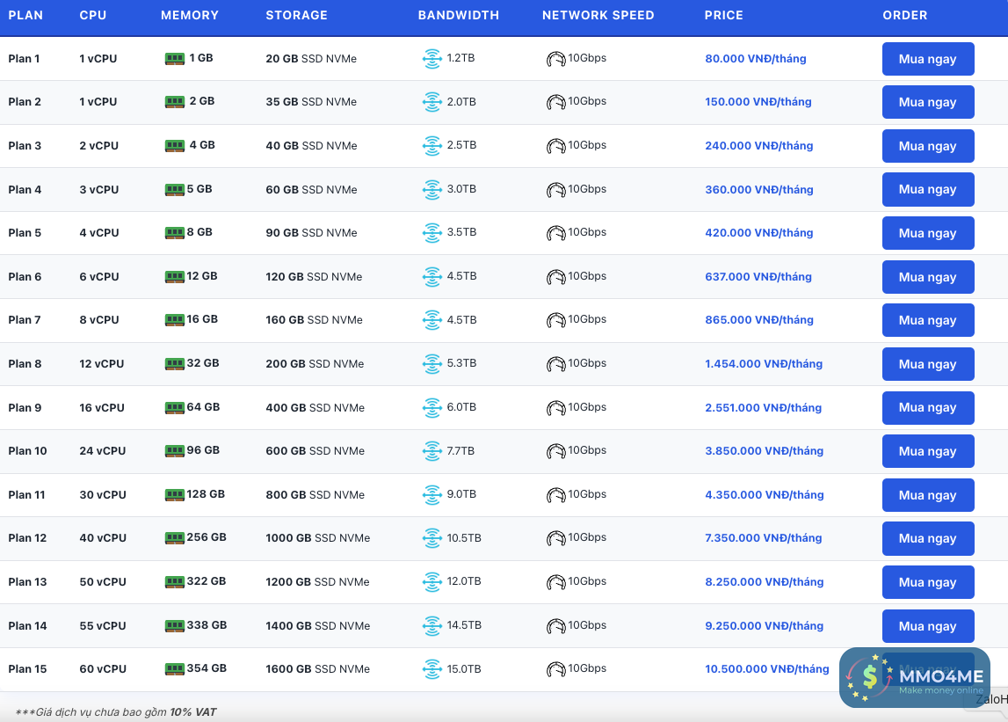1008x722 pixels.
Task: Click the memory RAM icon for Plan 1
Action: [175, 59]
